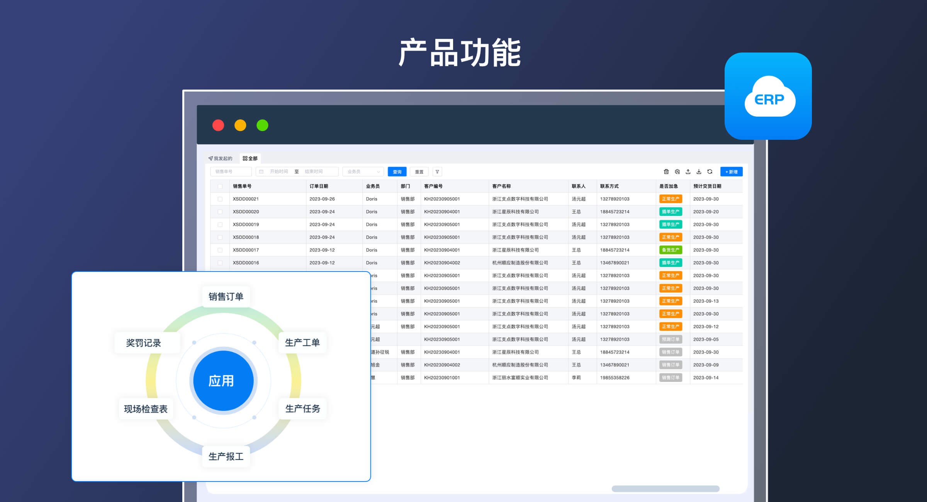
Task: Click the delete (trash) icon in the toolbar
Action: (666, 171)
